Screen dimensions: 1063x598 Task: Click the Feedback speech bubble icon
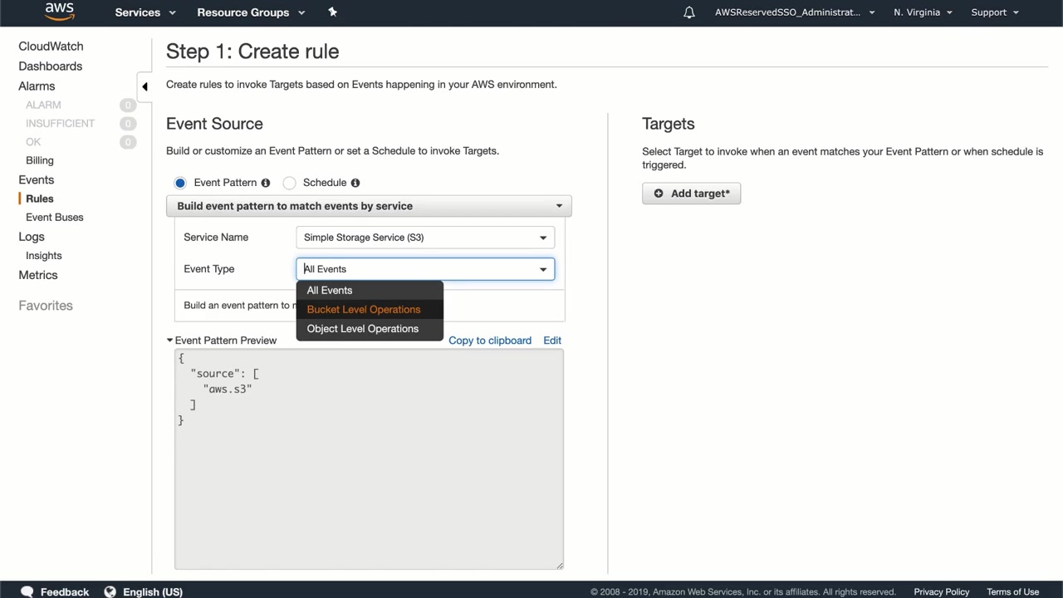(x=27, y=591)
